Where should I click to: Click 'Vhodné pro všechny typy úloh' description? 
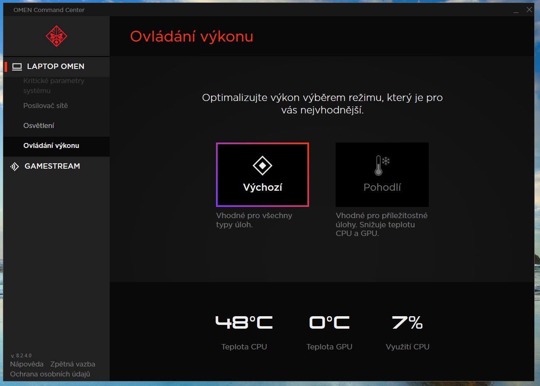[254, 220]
